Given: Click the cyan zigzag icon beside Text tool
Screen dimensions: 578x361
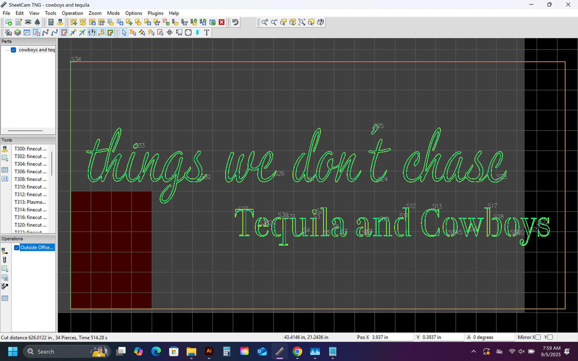Looking at the screenshot, I should click(197, 32).
